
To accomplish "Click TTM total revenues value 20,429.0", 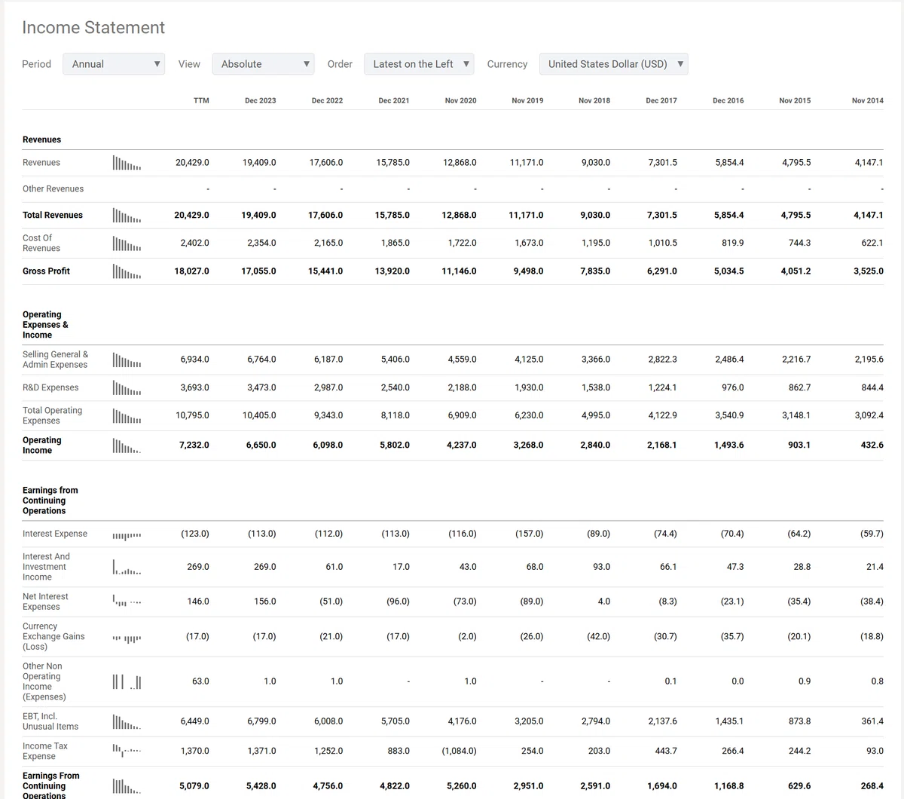I will pyautogui.click(x=191, y=216).
